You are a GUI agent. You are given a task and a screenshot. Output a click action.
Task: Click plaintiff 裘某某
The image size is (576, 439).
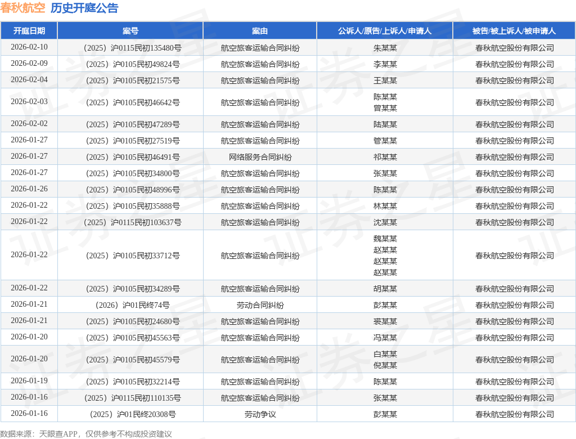click(385, 322)
